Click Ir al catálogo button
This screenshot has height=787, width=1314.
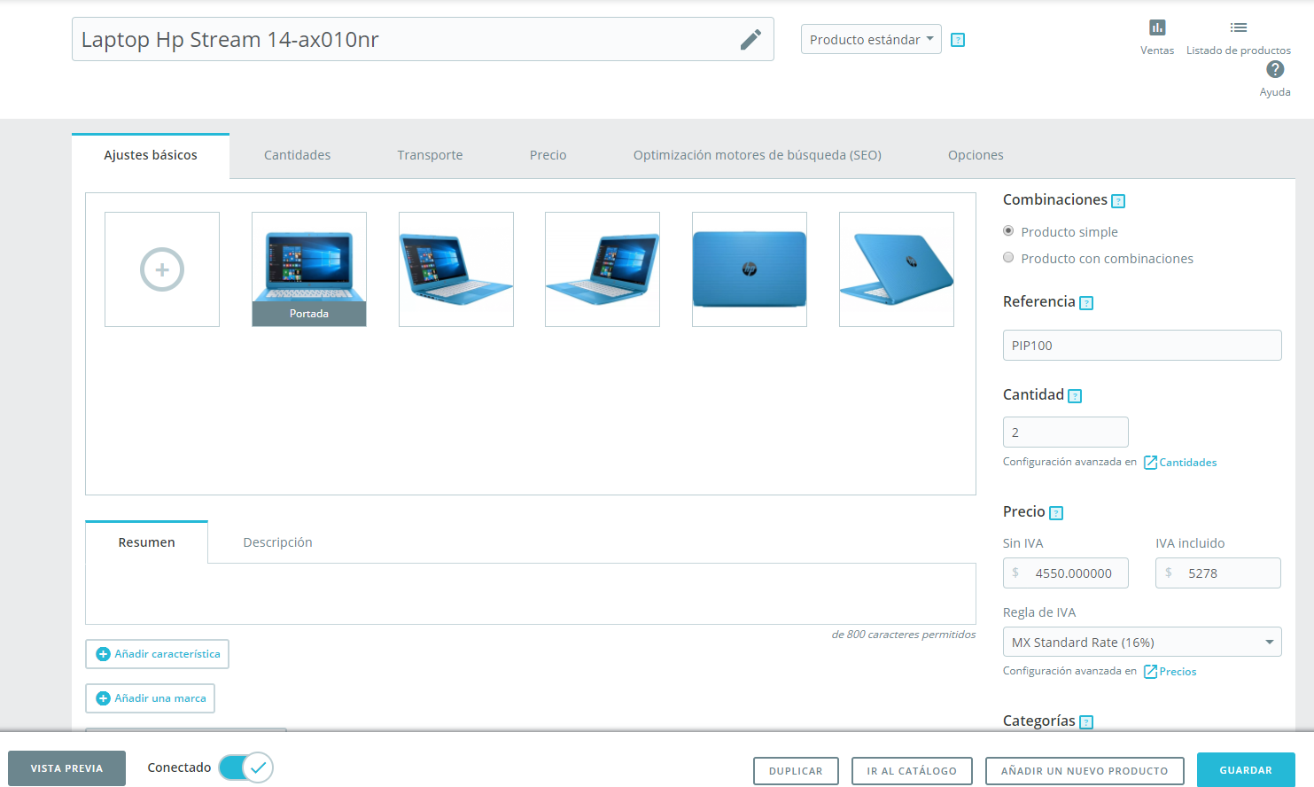pyautogui.click(x=912, y=771)
